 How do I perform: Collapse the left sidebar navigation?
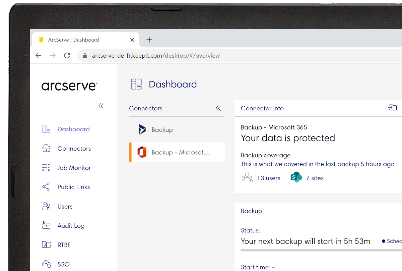(101, 106)
